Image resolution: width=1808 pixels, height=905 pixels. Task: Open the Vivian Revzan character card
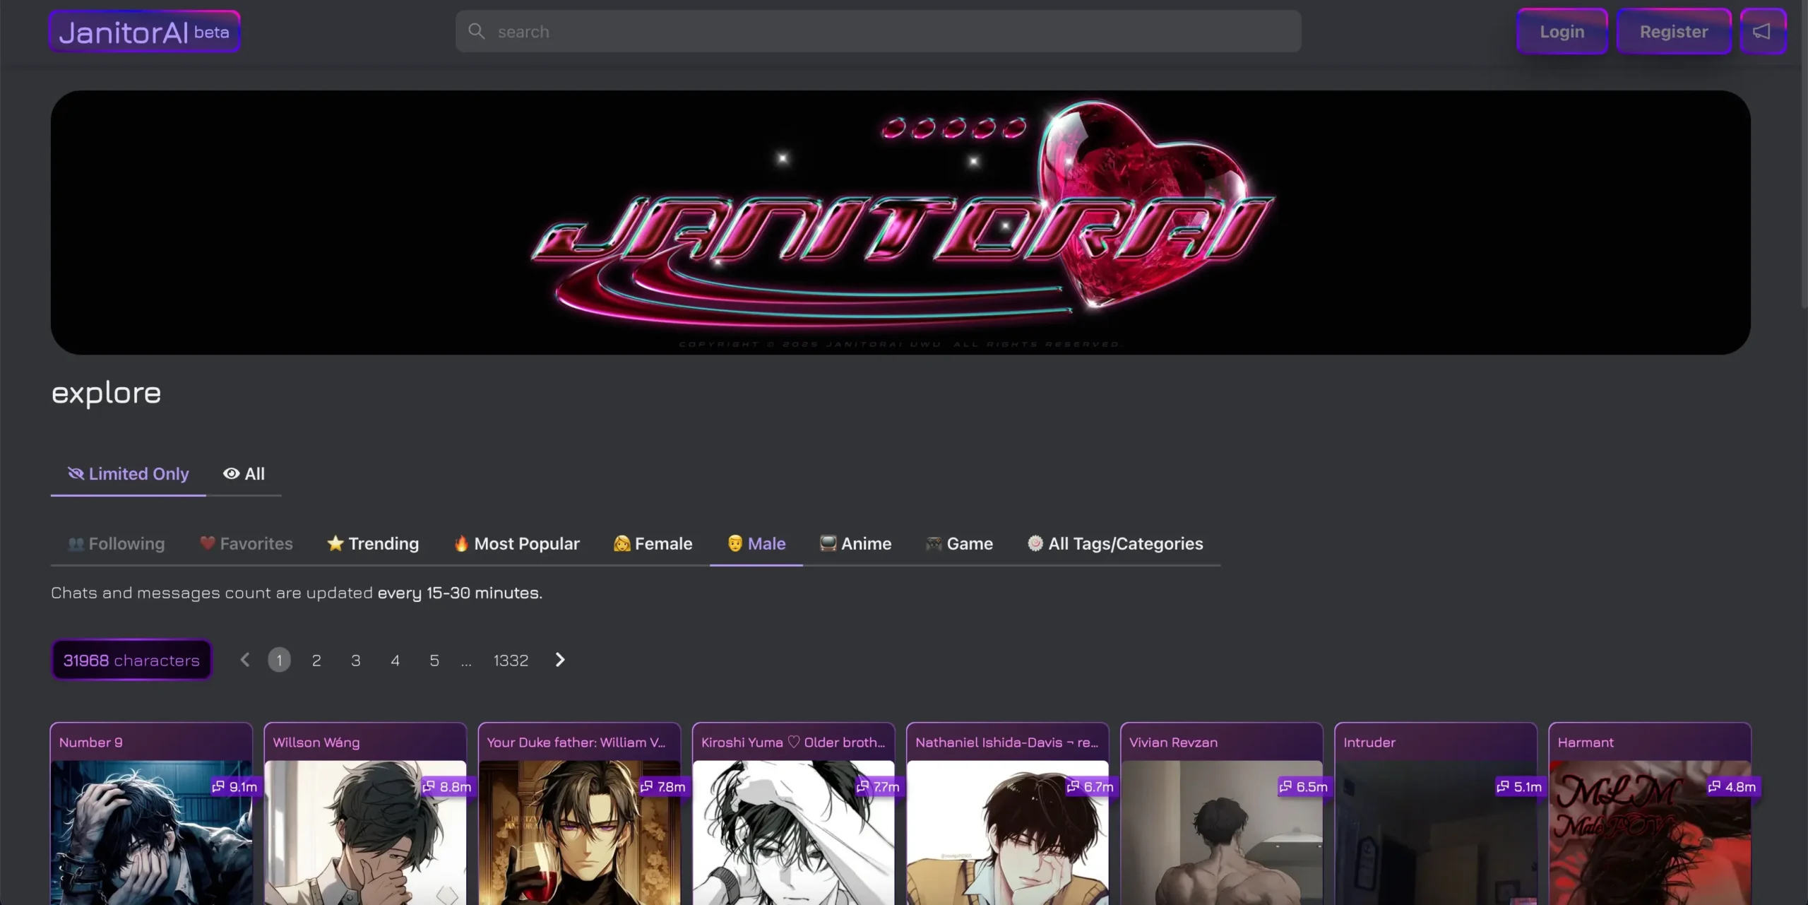(x=1221, y=813)
